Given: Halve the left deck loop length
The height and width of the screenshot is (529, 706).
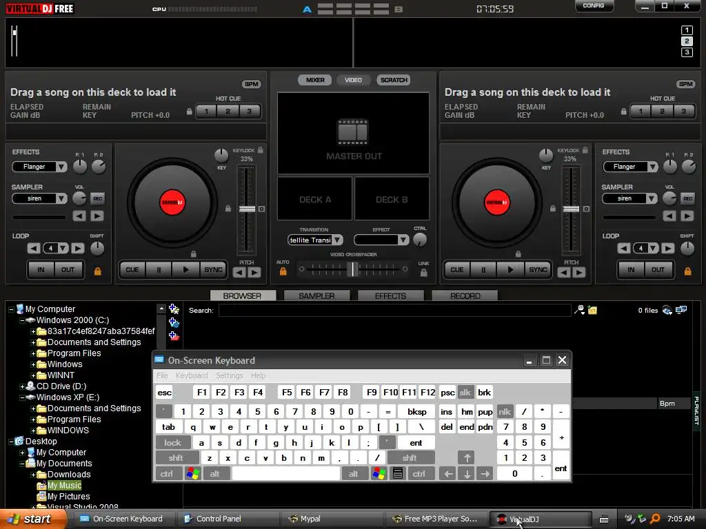Looking at the screenshot, I should (x=34, y=248).
